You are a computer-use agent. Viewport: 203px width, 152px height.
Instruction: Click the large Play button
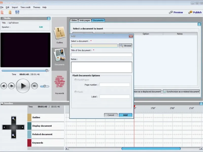[x=23, y=86]
